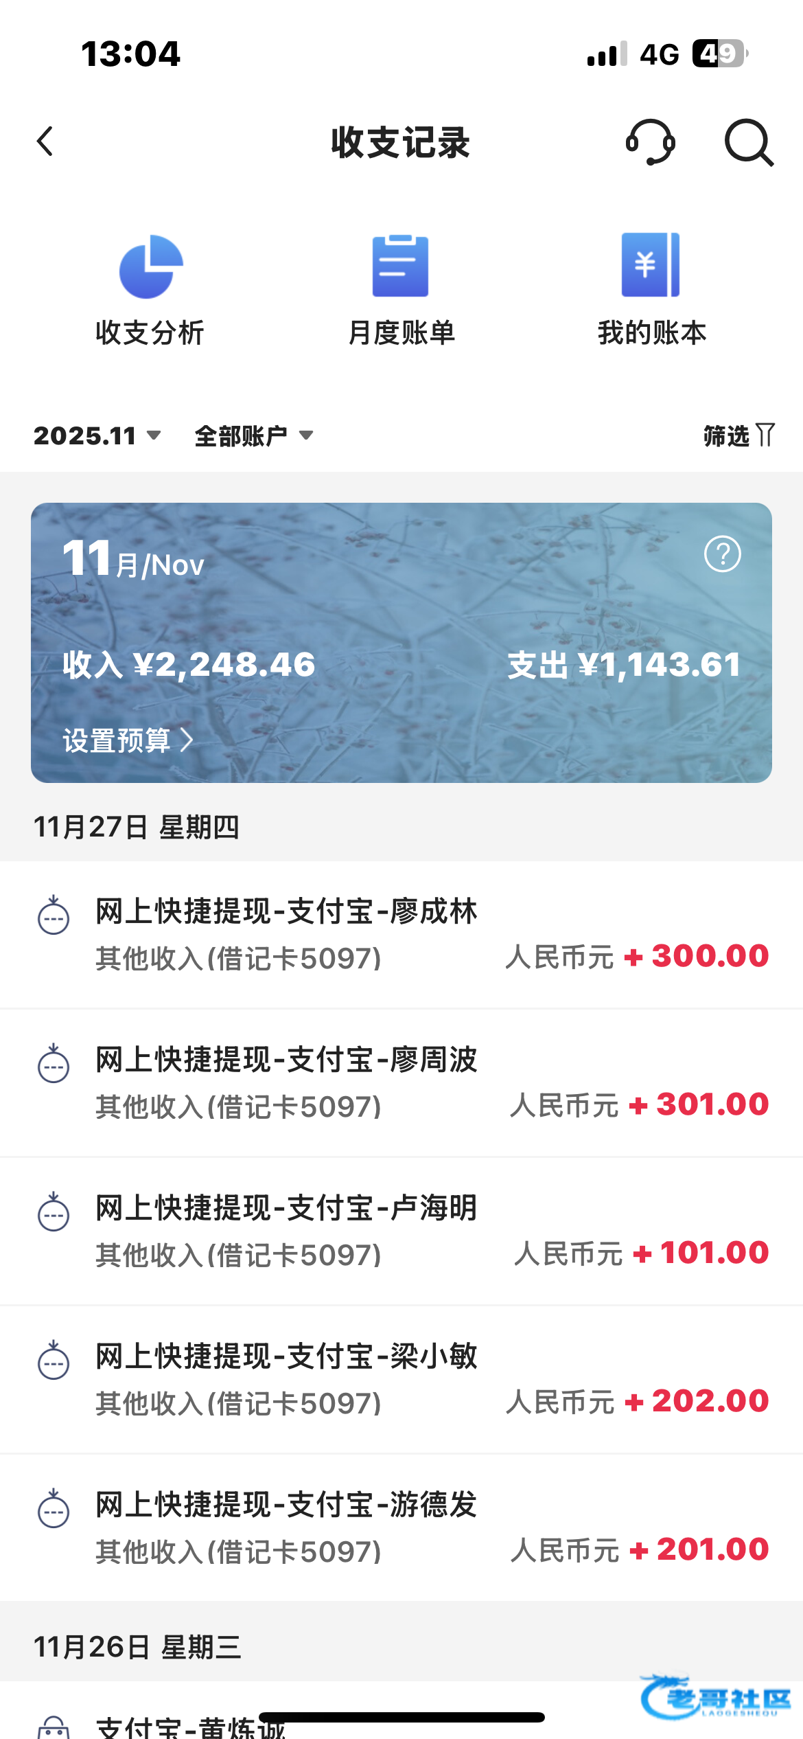The height and width of the screenshot is (1739, 803).
Task: Select 卢海明 +101.00 income entry
Action: (x=401, y=1231)
